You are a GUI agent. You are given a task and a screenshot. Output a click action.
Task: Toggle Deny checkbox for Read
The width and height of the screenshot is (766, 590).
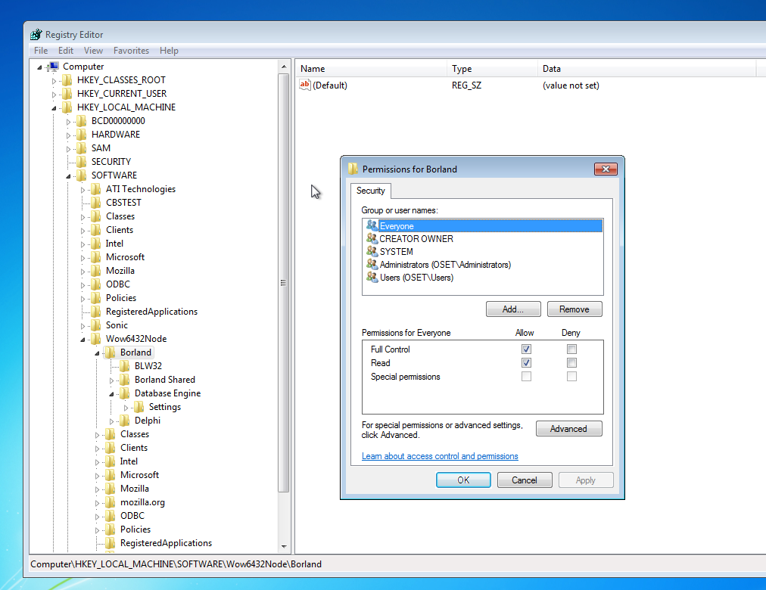coord(571,363)
